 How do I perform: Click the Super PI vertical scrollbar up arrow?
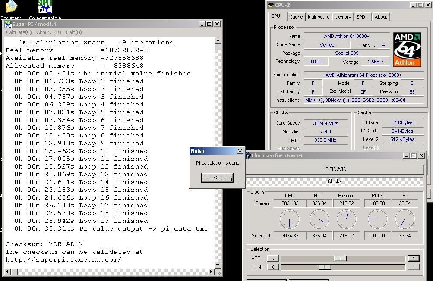pos(218,40)
